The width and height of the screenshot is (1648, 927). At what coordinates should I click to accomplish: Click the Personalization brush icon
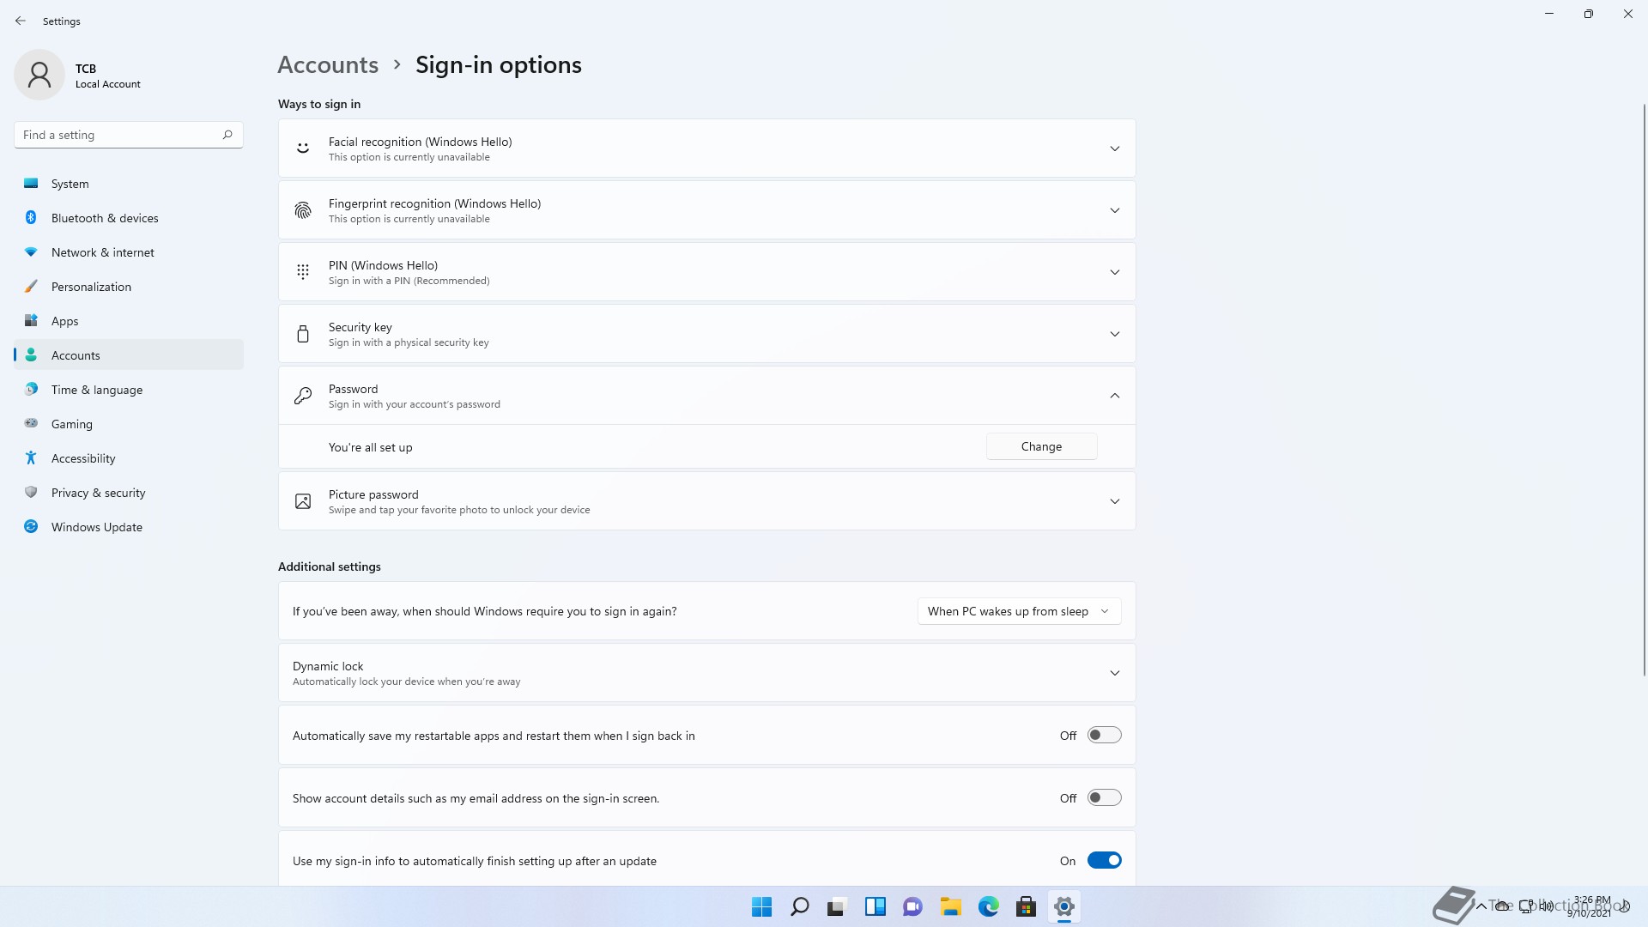pos(31,287)
